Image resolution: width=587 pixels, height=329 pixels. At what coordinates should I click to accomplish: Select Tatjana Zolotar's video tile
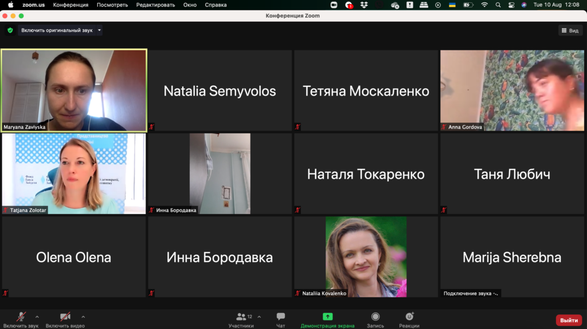click(74, 173)
